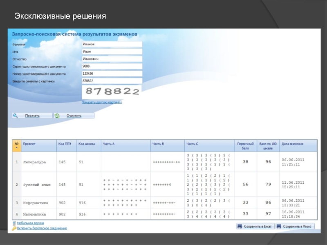The width and height of the screenshot is (327, 245).
Task: Save results via Сохранить в Word
Action: (295, 226)
